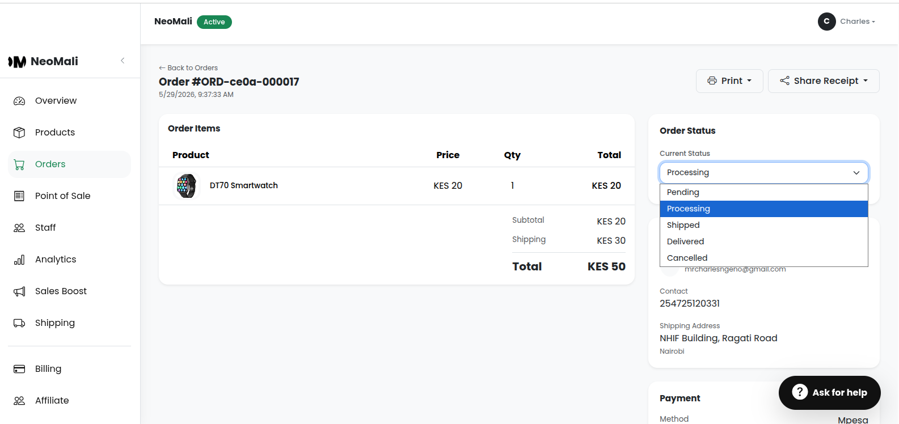Click the printer icon on Print button
Image resolution: width=899 pixels, height=424 pixels.
(x=712, y=81)
